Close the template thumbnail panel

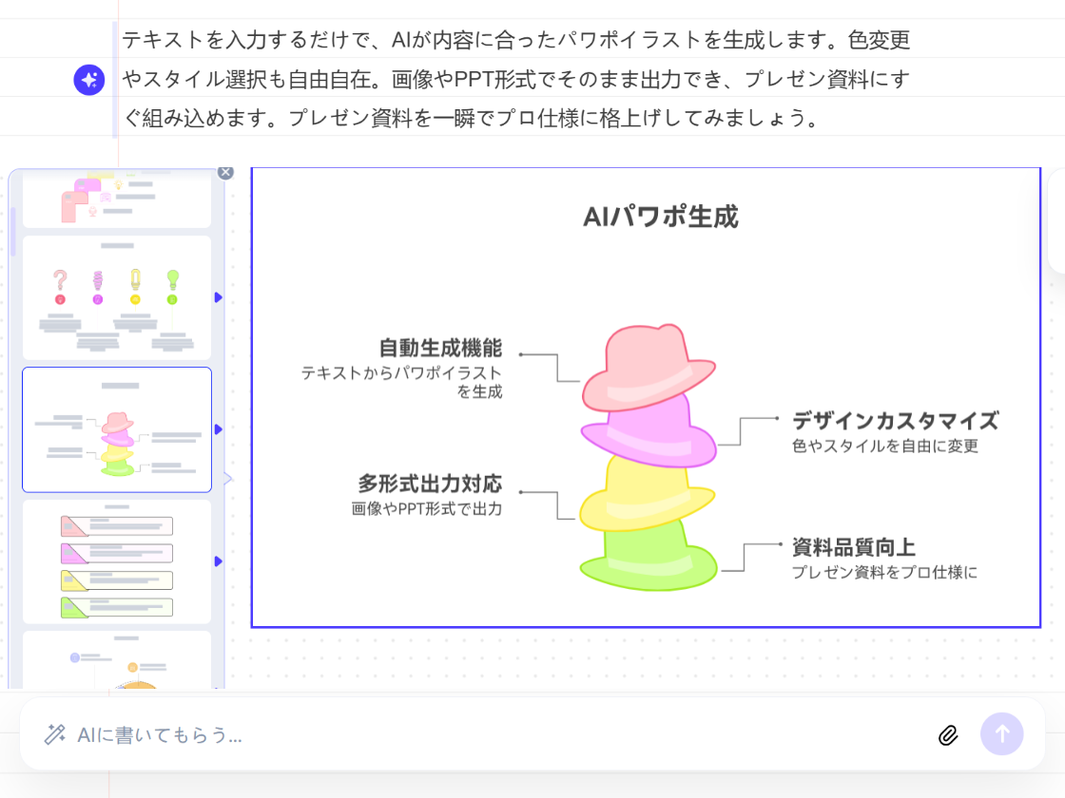[225, 172]
